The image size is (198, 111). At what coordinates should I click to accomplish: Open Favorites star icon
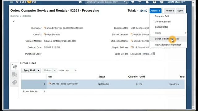click(x=133, y=2)
